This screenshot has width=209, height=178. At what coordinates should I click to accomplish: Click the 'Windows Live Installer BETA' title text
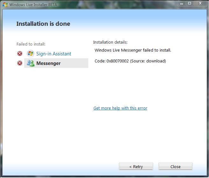click(x=33, y=5)
